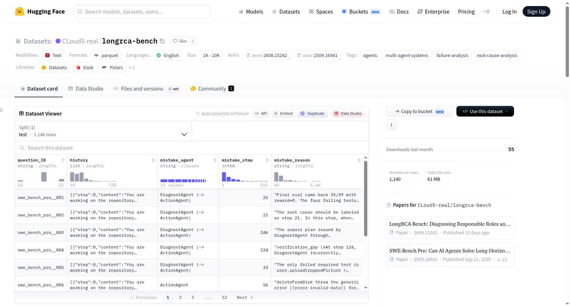570x307 pixels.
Task: Click the 1K - 10K size tag
Action: tap(211, 55)
